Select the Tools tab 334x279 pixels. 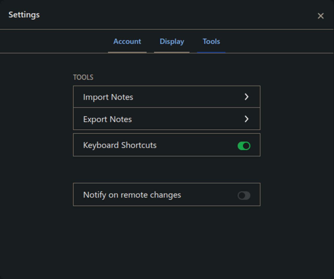click(211, 41)
